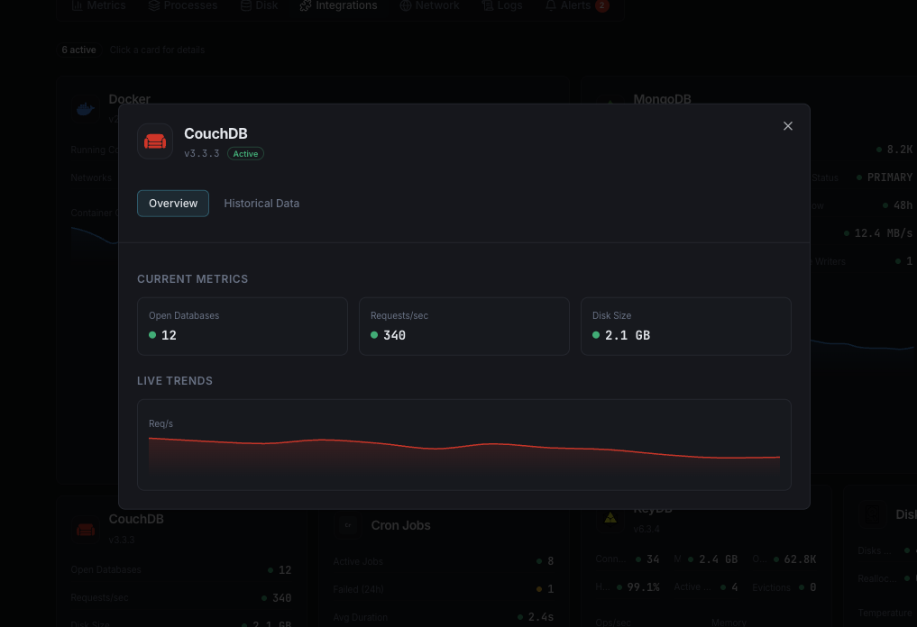The height and width of the screenshot is (627, 917).
Task: Click the Cron Jobs card icon
Action: pos(347,524)
